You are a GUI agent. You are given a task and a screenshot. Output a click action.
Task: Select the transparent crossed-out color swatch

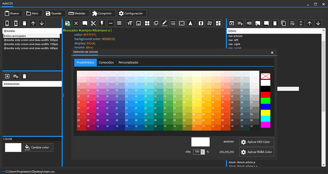[265, 76]
